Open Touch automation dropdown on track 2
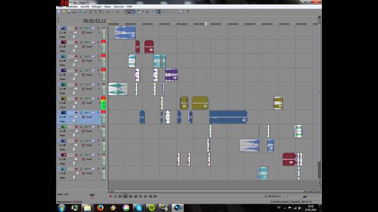This screenshot has height=212, width=378. [99, 47]
